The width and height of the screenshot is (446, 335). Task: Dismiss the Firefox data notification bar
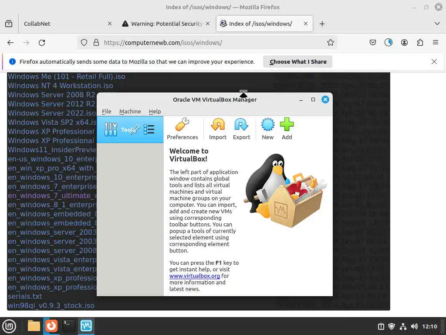pos(434,62)
